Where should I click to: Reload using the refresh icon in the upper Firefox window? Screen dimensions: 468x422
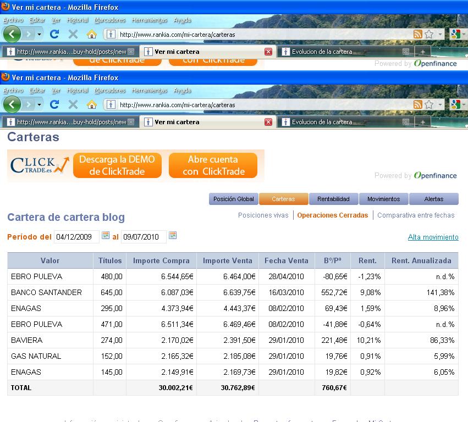tap(54, 34)
